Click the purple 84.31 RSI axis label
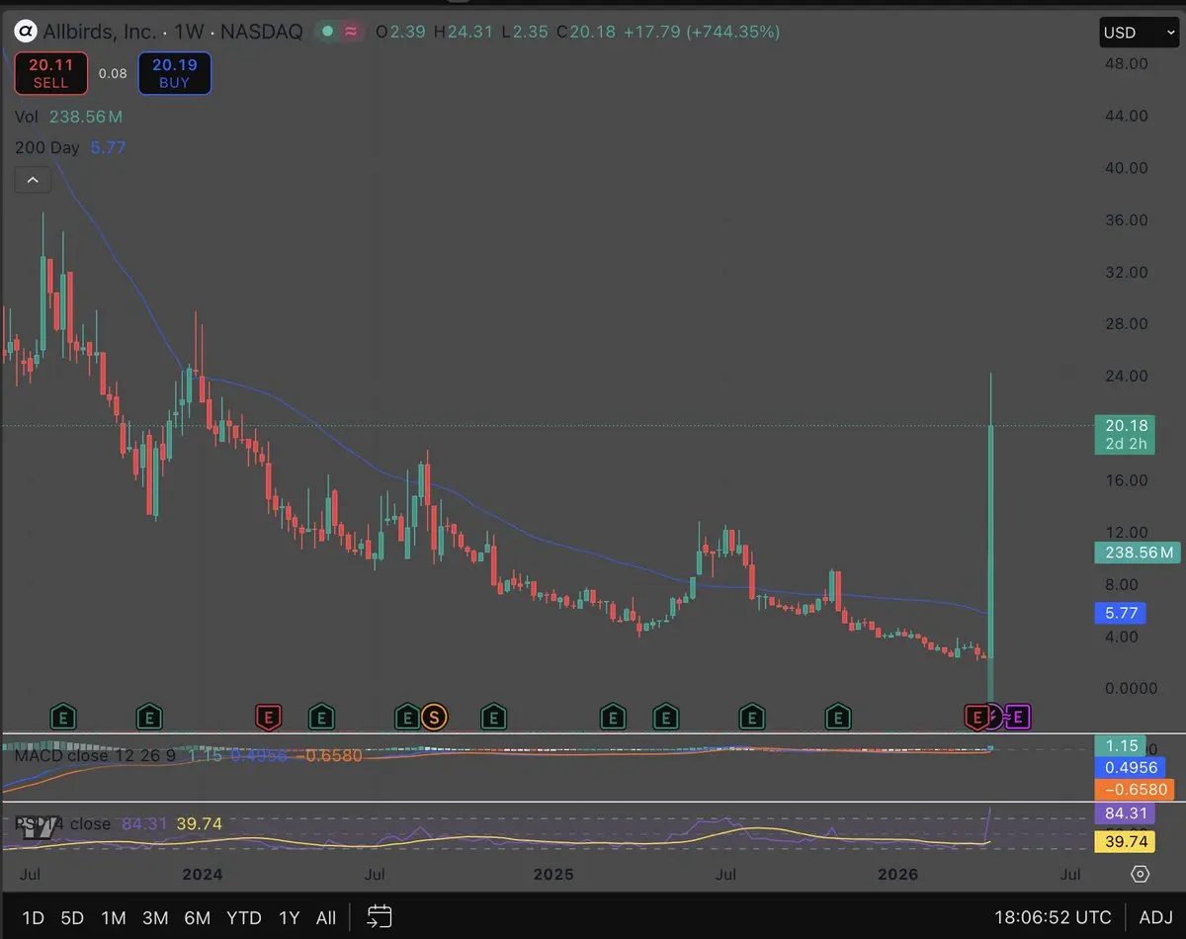The height and width of the screenshot is (939, 1186). pos(1127,814)
